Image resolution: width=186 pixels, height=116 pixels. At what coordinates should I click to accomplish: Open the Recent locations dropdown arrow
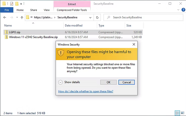[x=17, y=17]
